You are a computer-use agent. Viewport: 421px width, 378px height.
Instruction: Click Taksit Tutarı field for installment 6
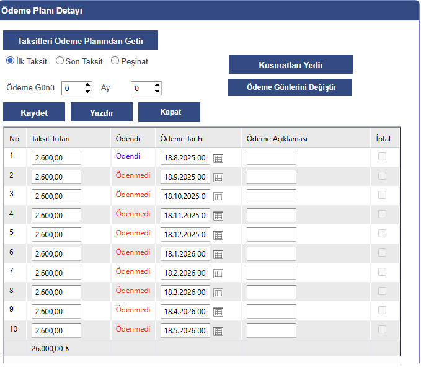coord(56,254)
